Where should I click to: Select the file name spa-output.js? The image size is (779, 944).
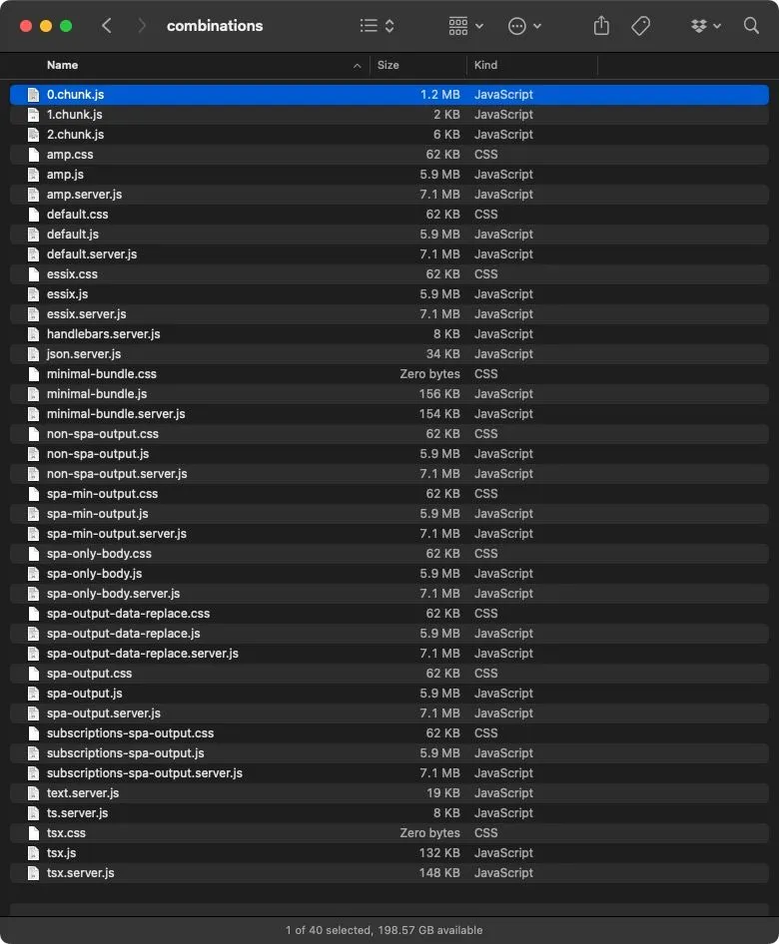pyautogui.click(x=84, y=693)
